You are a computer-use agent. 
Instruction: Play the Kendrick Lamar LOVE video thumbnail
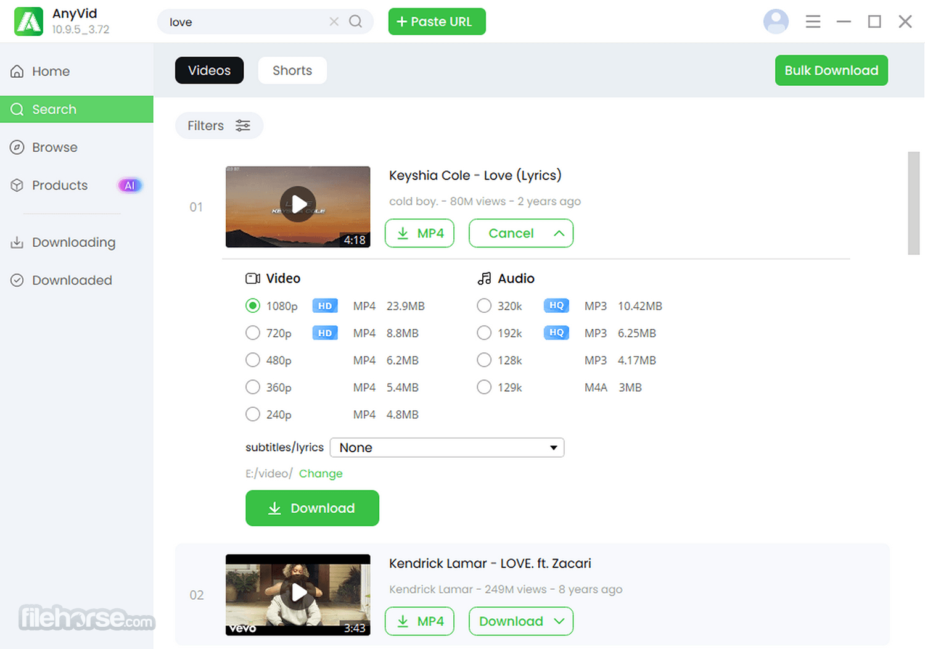tap(298, 595)
